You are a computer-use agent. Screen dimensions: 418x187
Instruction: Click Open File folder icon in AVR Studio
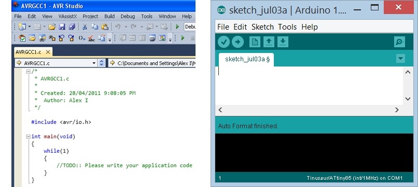click(52, 26)
